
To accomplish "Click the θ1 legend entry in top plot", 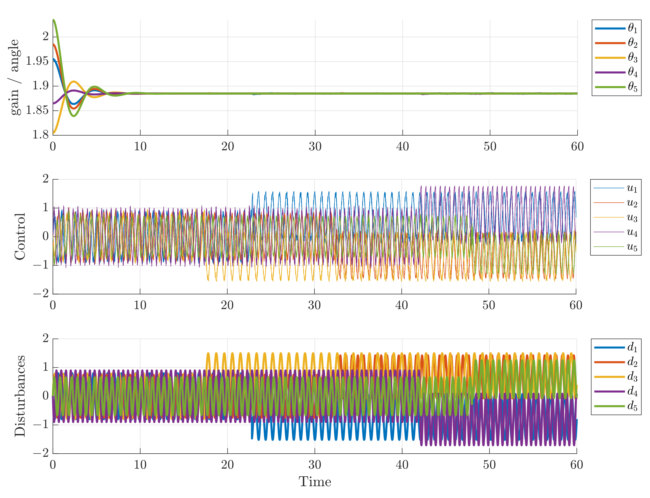I will tap(616, 28).
